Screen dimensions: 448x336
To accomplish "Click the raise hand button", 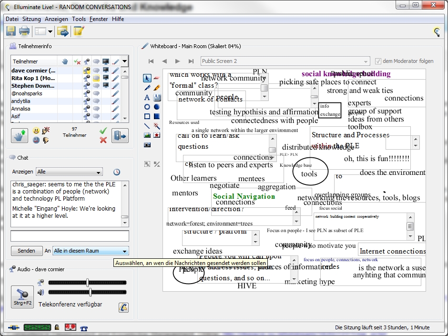I will point(20,135).
